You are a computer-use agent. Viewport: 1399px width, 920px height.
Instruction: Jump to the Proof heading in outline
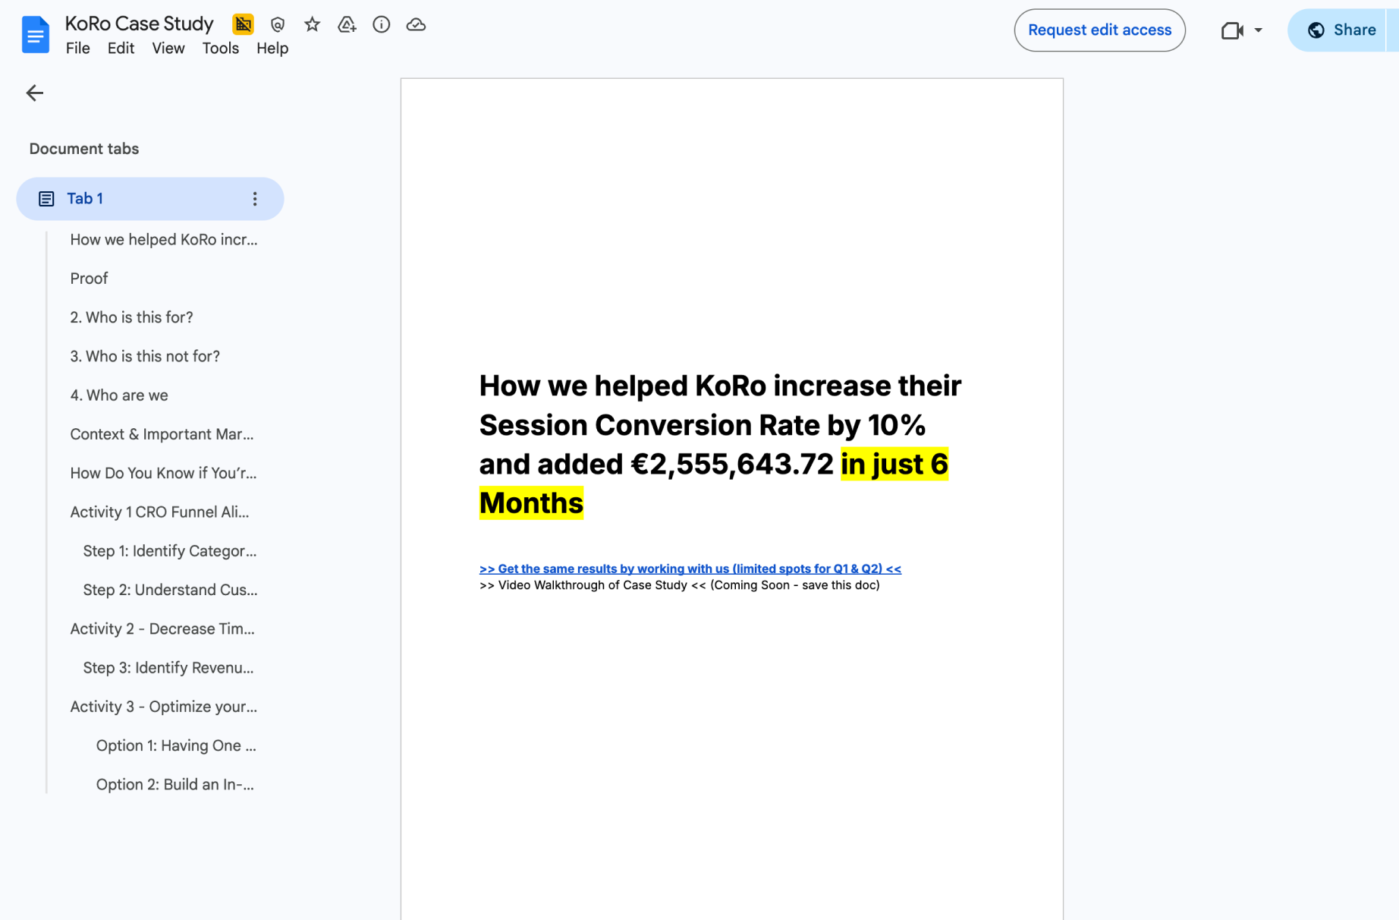[89, 279]
